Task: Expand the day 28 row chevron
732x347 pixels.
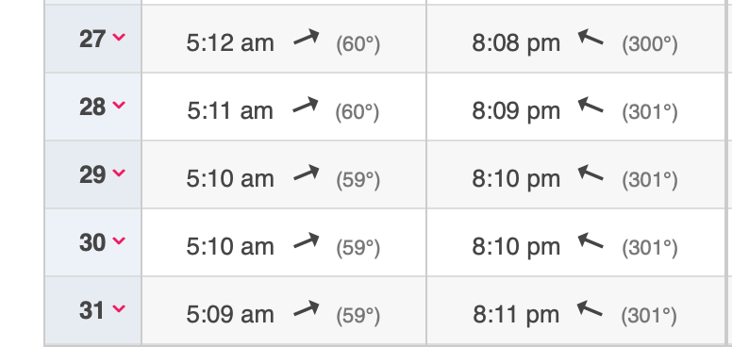Action: click(119, 105)
